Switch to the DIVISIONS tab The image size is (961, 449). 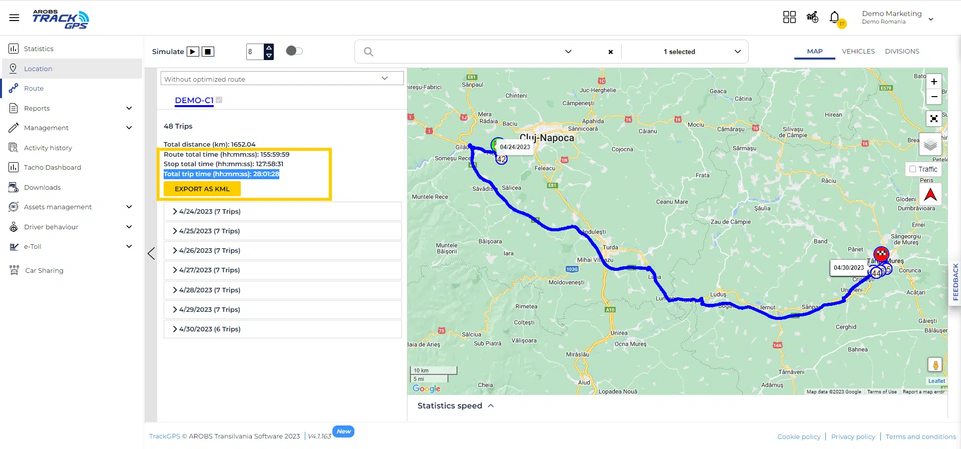(901, 51)
